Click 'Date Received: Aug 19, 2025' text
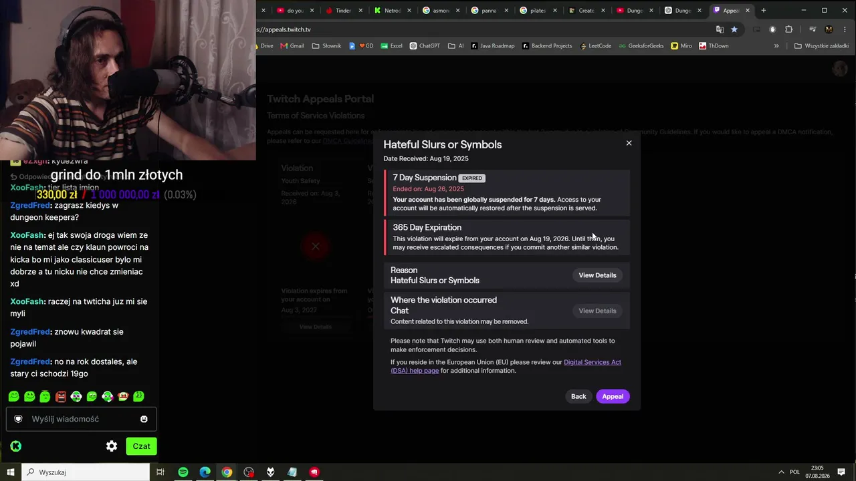856x481 pixels. point(426,159)
